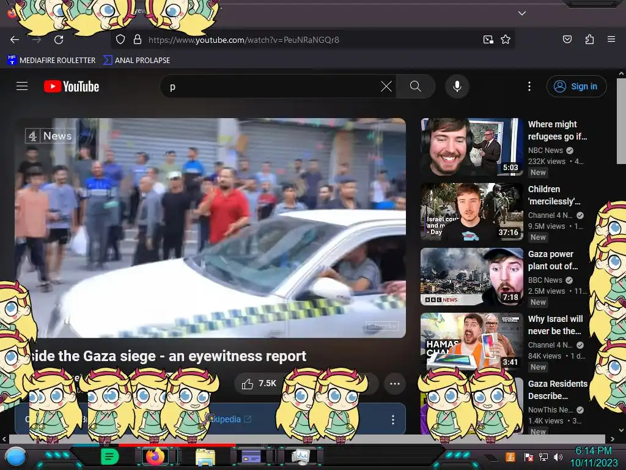Open the Firefox application menu

(x=611, y=39)
